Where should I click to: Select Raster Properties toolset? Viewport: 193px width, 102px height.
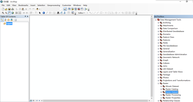point(173,98)
